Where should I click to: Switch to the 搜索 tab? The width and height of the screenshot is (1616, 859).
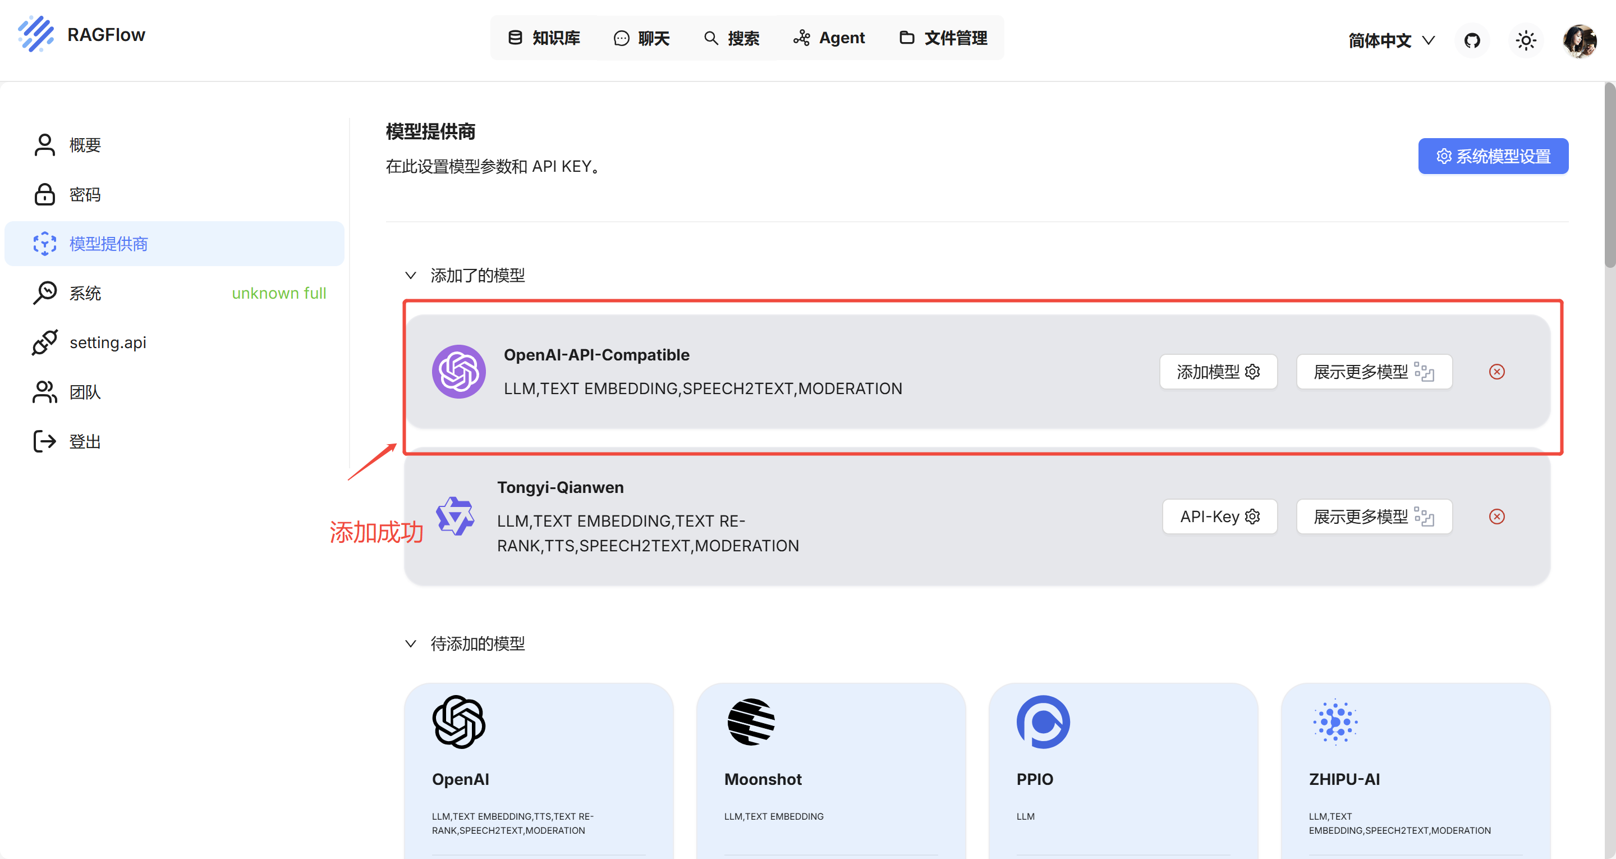[x=732, y=38]
